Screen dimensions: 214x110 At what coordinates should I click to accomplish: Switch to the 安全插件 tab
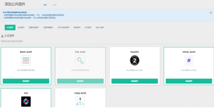point(21,28)
